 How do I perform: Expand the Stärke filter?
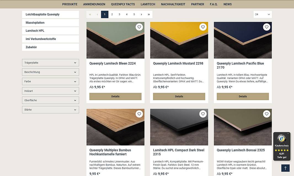(50, 110)
